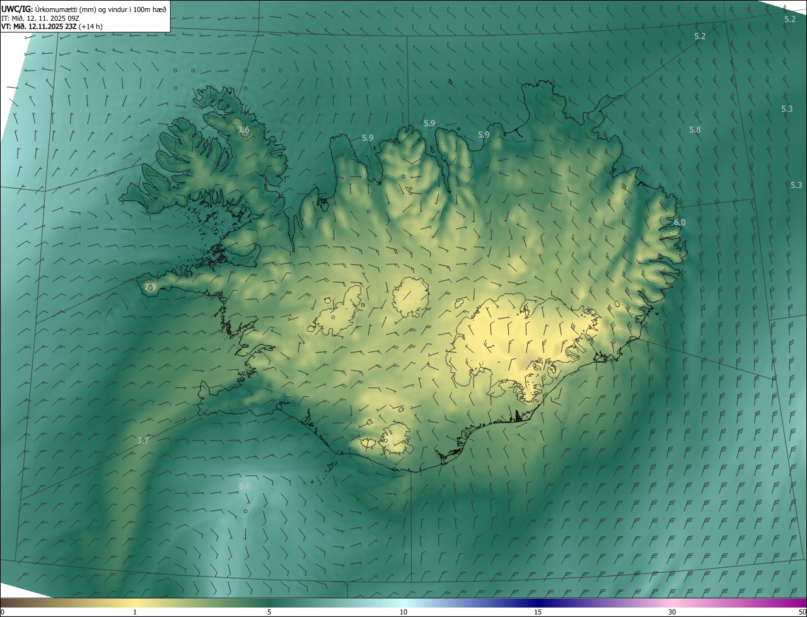Click the 8.0 value label over the southwest ocean
The image size is (807, 617).
click(x=245, y=486)
